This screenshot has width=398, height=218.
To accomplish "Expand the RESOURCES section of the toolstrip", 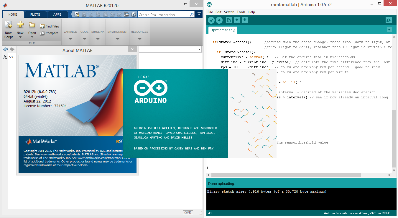I will [x=139, y=39].
